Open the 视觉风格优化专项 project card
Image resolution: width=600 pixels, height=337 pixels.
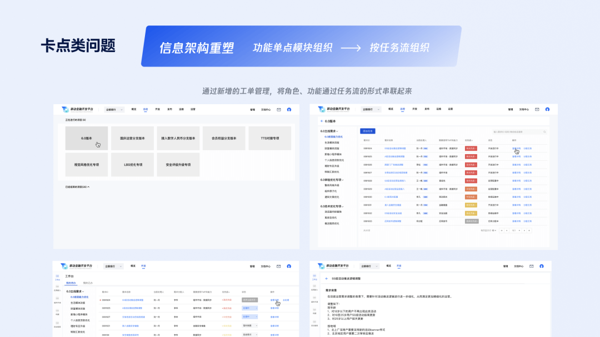[x=87, y=165]
